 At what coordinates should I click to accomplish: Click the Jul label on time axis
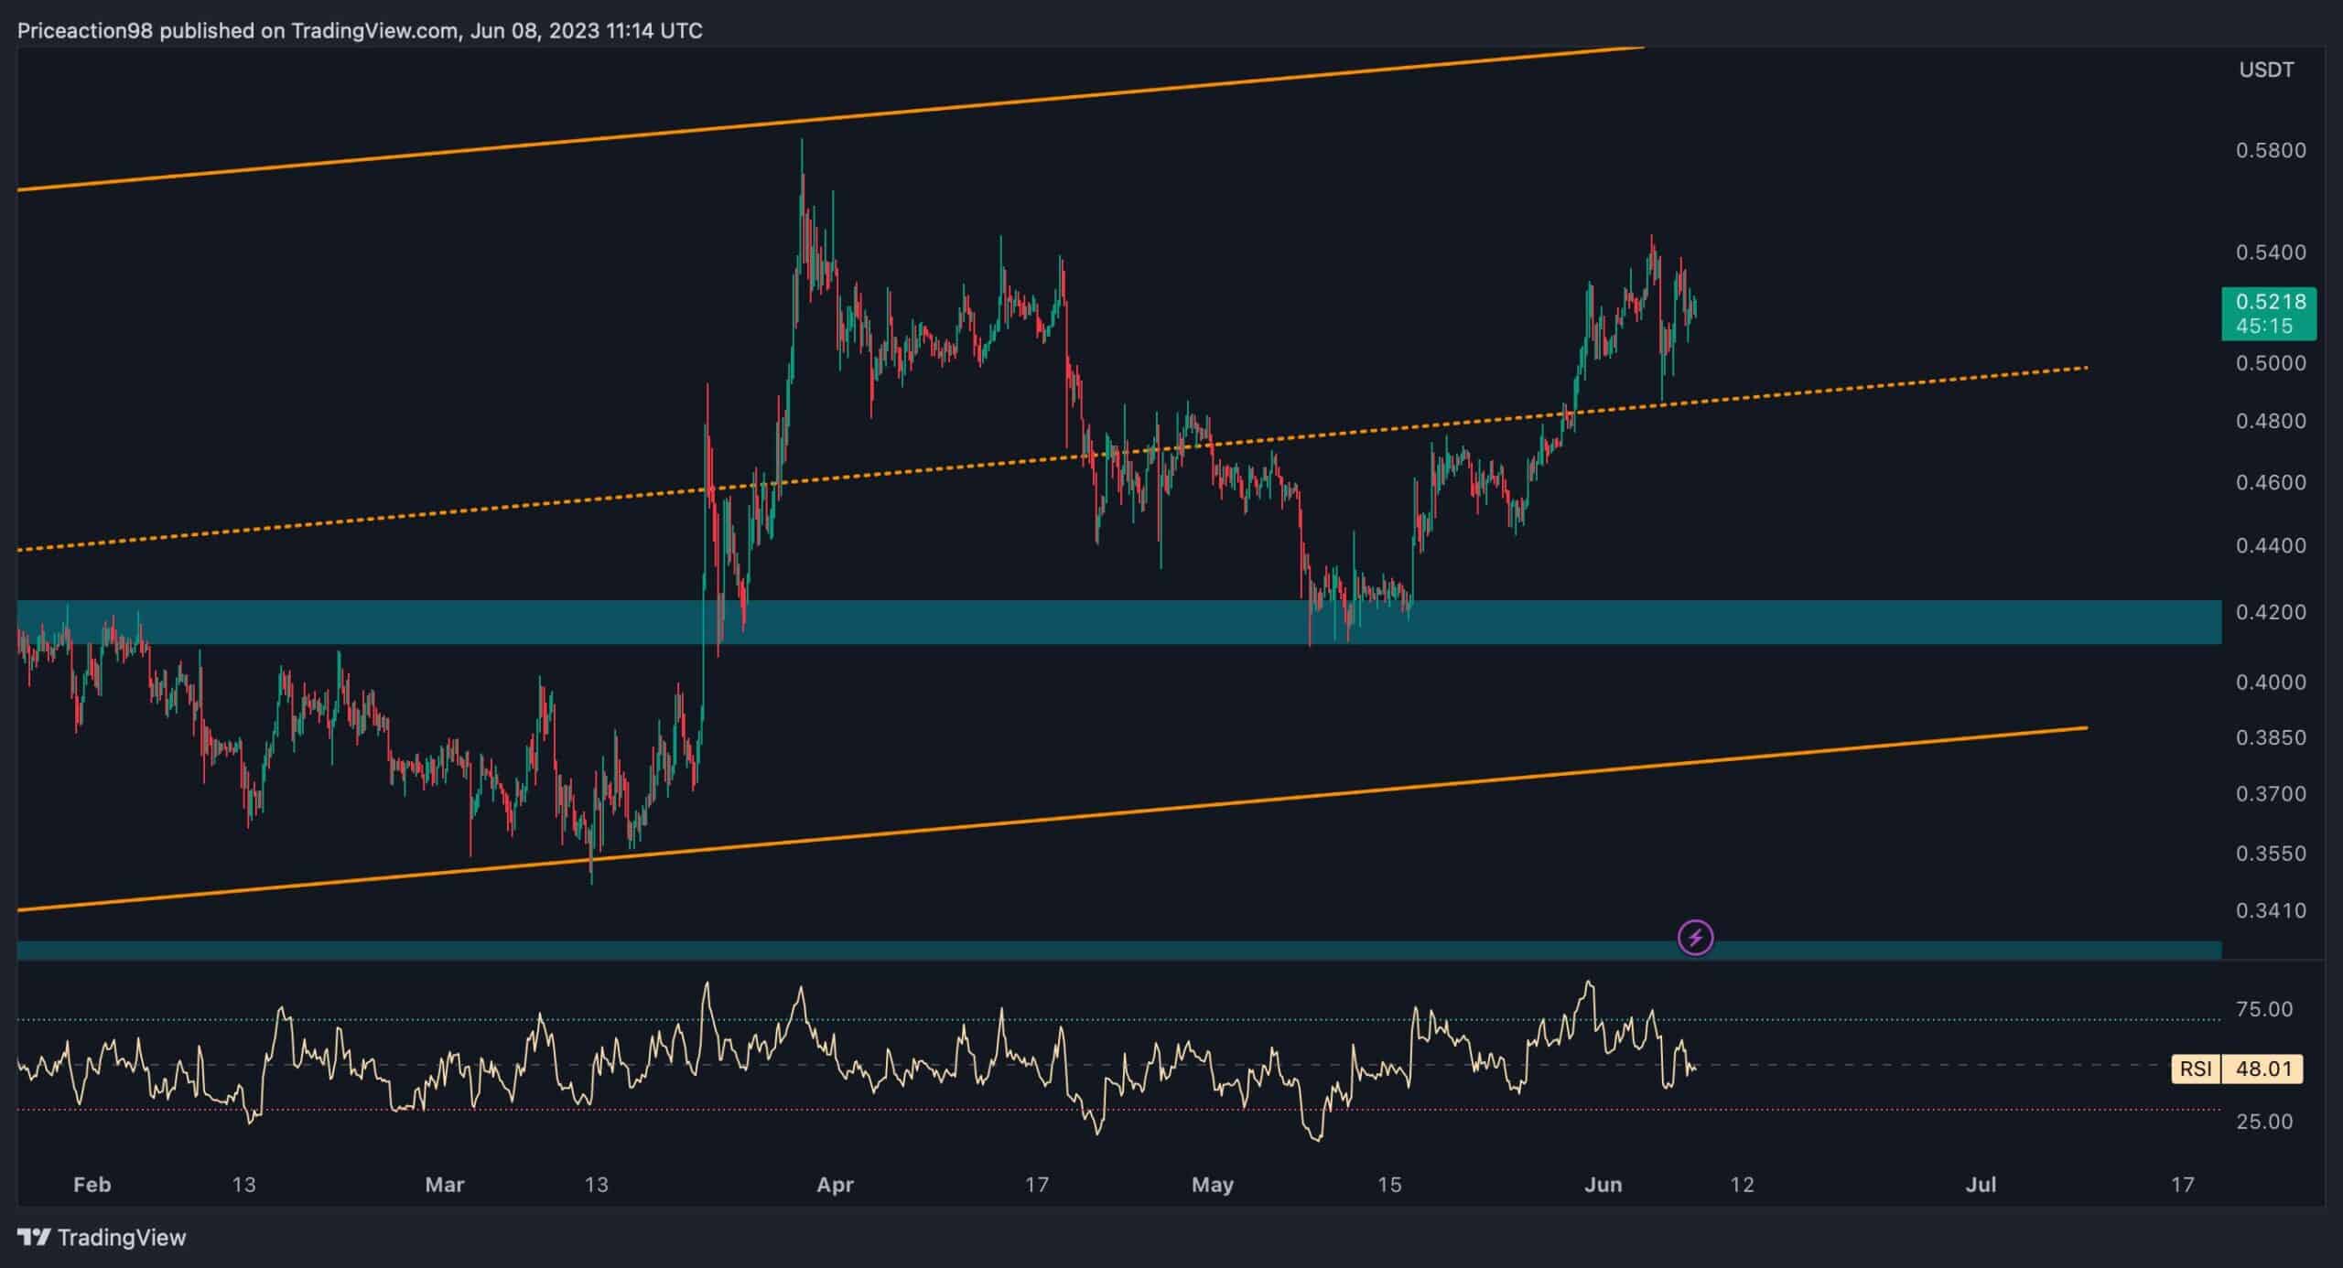(1981, 1185)
